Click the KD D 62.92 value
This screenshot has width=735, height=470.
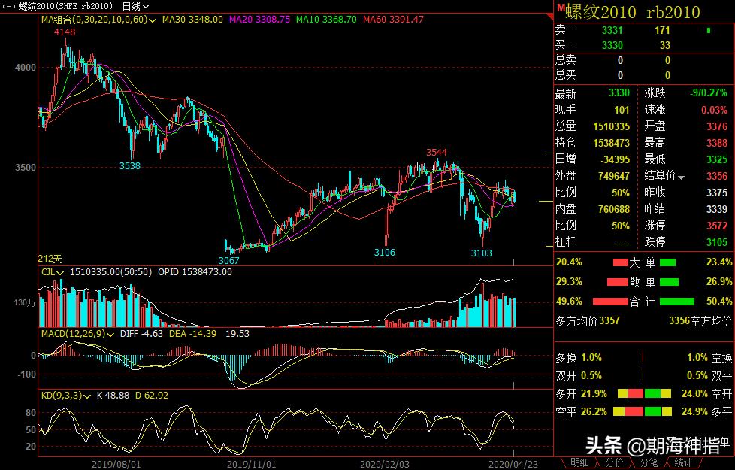tap(151, 396)
